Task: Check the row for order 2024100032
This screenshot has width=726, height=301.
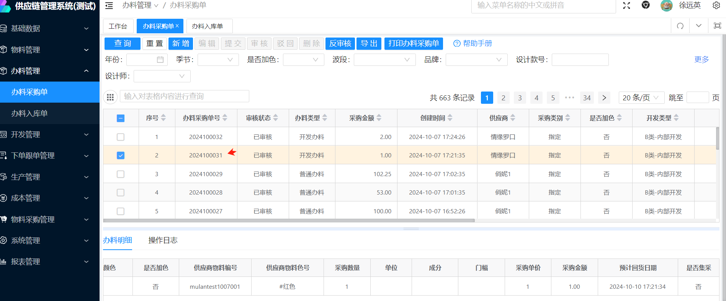Action: pyautogui.click(x=121, y=137)
